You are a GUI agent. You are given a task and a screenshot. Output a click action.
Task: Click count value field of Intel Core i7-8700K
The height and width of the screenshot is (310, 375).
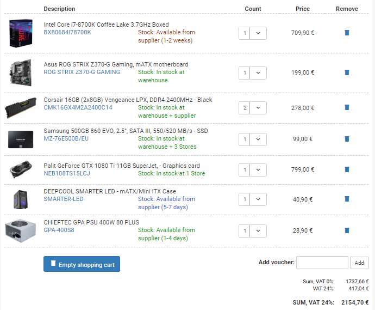244,33
